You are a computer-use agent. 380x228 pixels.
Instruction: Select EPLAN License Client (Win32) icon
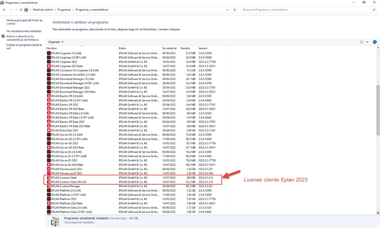[x=48, y=182]
